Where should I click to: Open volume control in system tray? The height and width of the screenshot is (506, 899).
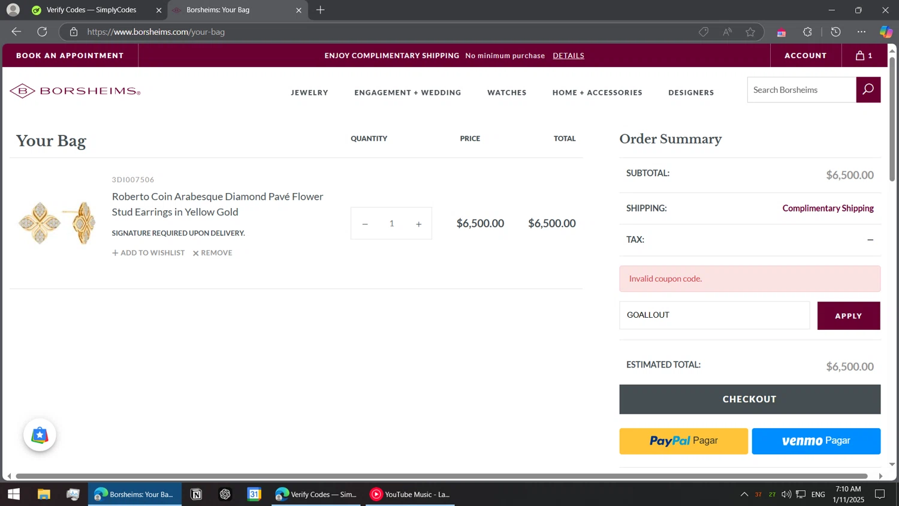click(x=786, y=494)
